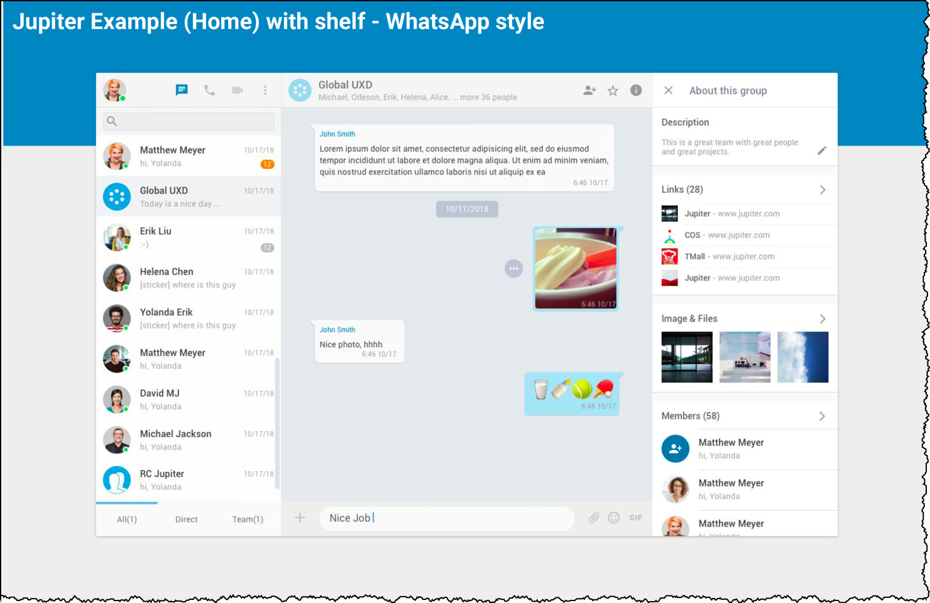The height and width of the screenshot is (603, 930).
Task: Open the blue sky image thumbnail
Action: [x=802, y=357]
